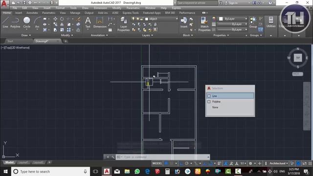This screenshot has height=176, width=313.
Task: Activate the Scale tool in Modify panel
Action: click(62, 30)
